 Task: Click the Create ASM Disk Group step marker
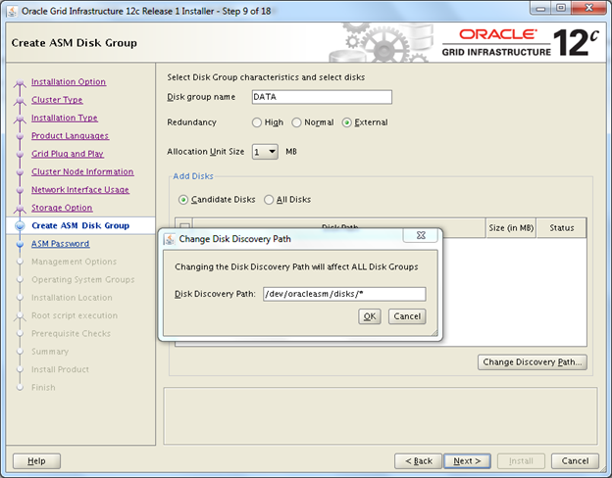click(x=20, y=225)
